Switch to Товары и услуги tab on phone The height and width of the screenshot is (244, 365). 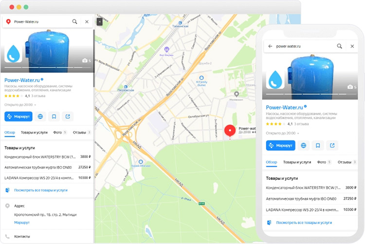(x=297, y=162)
